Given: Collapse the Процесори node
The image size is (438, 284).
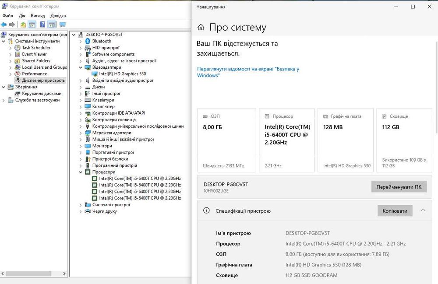Looking at the screenshot, I should (x=81, y=172).
